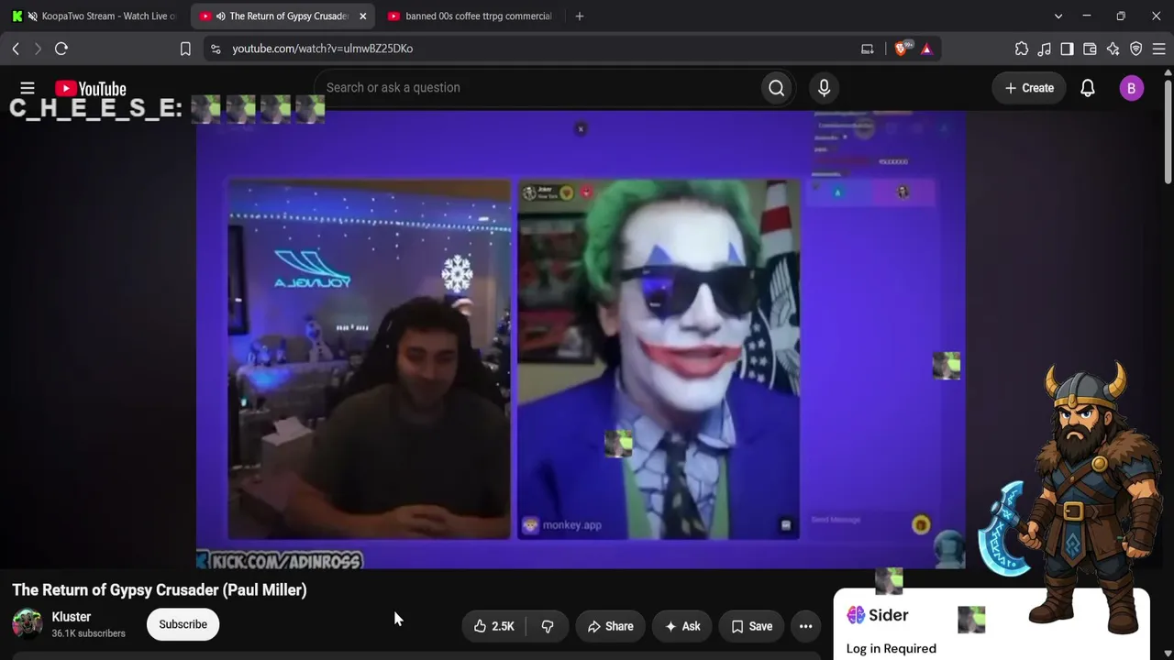The width and height of the screenshot is (1174, 660).
Task: Click the video title text
Action: pyautogui.click(x=160, y=589)
